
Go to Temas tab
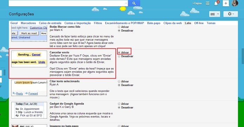(x=211, y=23)
